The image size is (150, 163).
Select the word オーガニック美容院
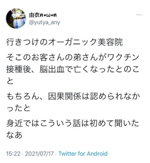pyautogui.click(x=86, y=42)
